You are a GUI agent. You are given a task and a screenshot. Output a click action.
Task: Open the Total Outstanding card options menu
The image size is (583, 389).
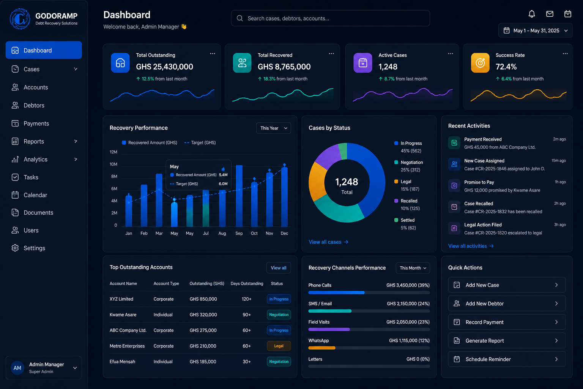[213, 54]
